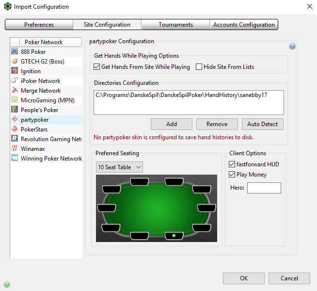Click the poker chip application icon
The height and width of the screenshot is (291, 317).
[x=8, y=6]
